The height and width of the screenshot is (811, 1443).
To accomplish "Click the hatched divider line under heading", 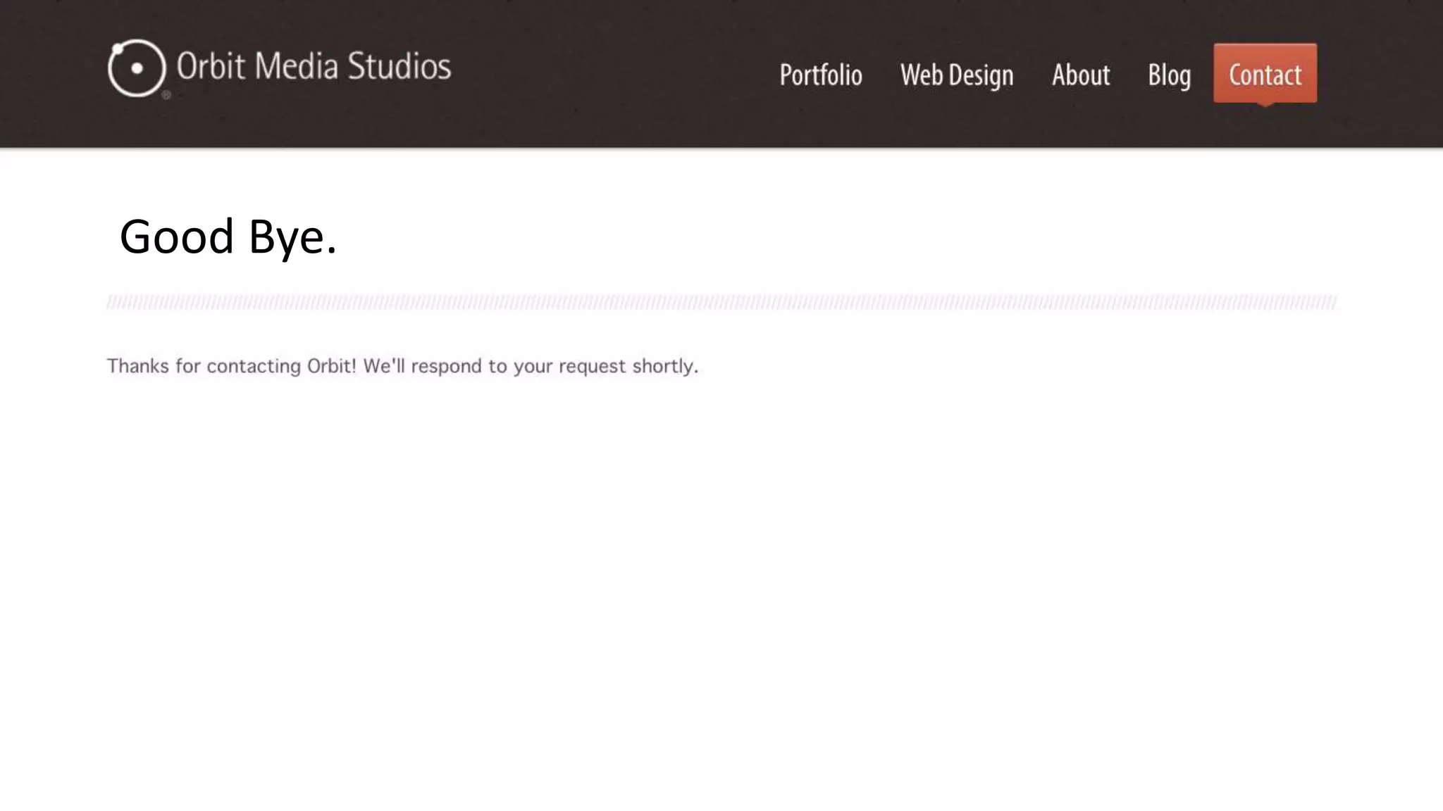I will click(x=721, y=303).
